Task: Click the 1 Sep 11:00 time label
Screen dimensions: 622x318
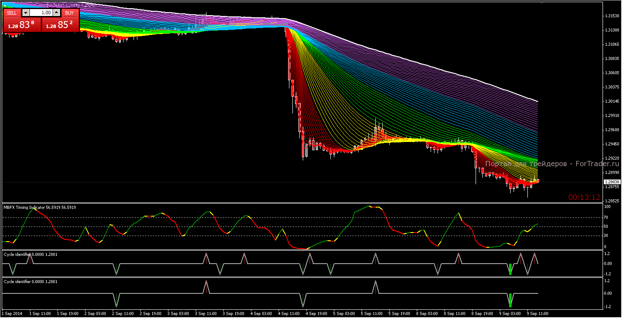Action: 41,314
